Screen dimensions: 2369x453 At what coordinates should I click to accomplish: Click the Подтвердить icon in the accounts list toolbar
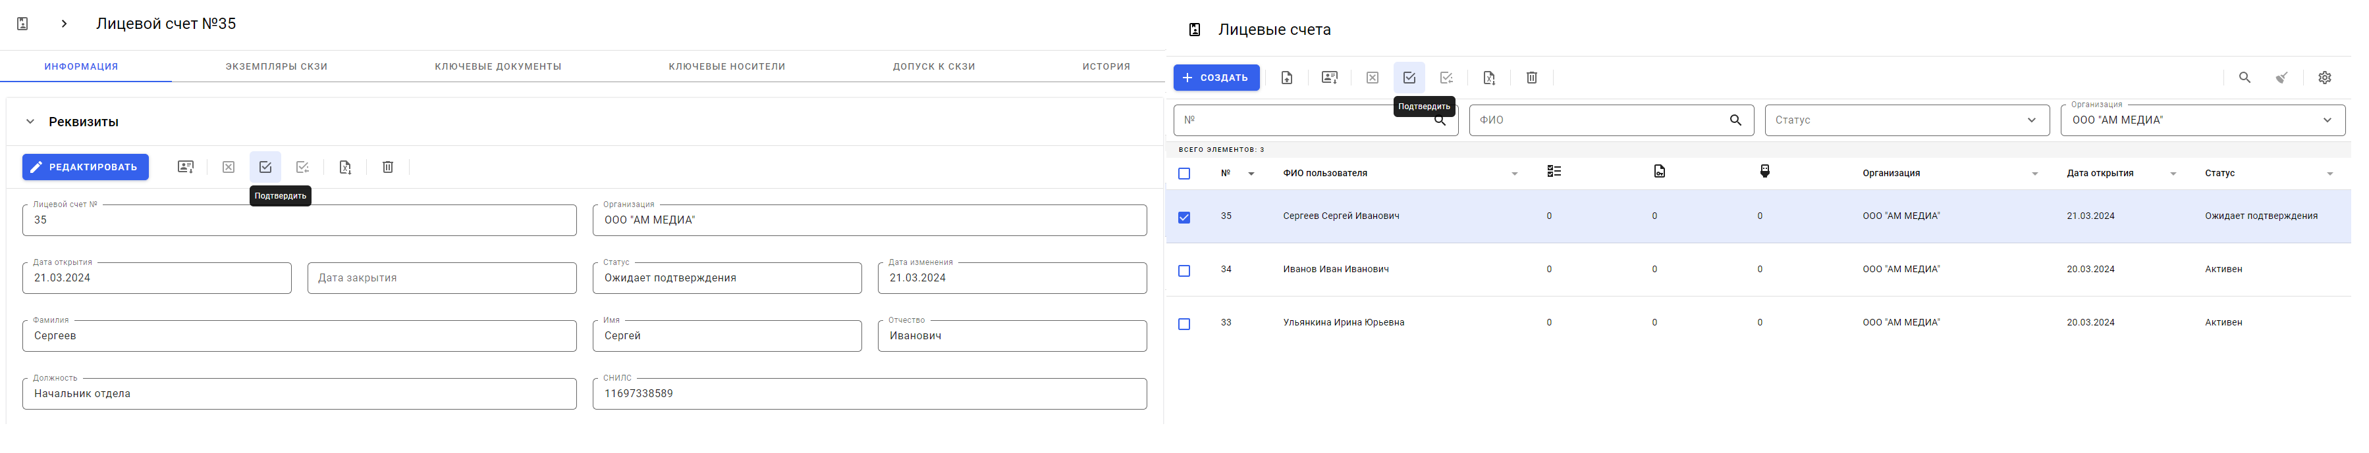1409,78
